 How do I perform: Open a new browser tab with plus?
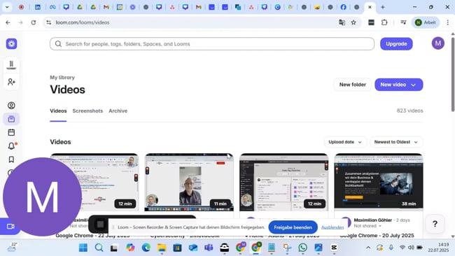383,7
